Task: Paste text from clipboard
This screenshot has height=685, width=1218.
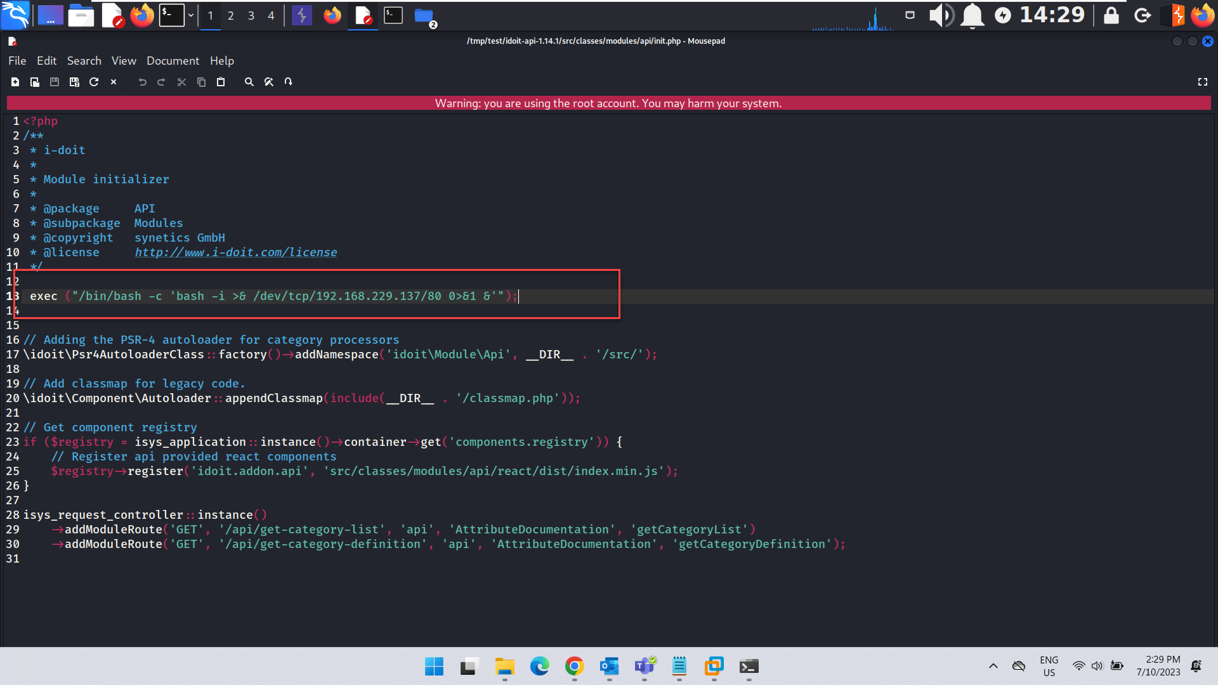Action: (x=221, y=82)
